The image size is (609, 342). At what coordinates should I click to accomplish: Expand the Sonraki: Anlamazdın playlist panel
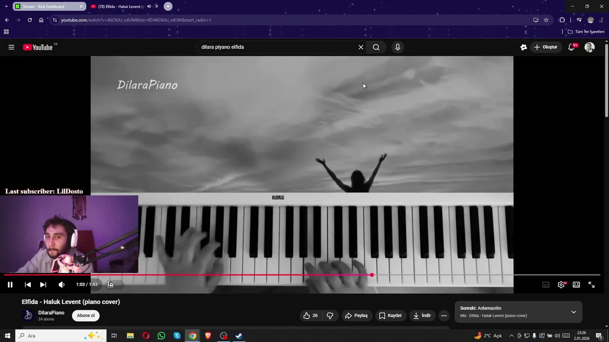click(x=574, y=312)
